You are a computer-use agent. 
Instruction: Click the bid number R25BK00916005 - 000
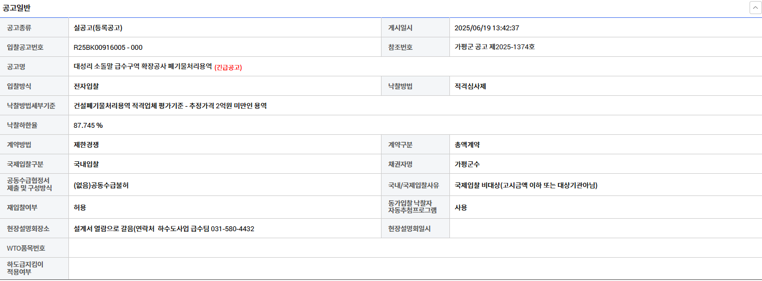coord(108,47)
